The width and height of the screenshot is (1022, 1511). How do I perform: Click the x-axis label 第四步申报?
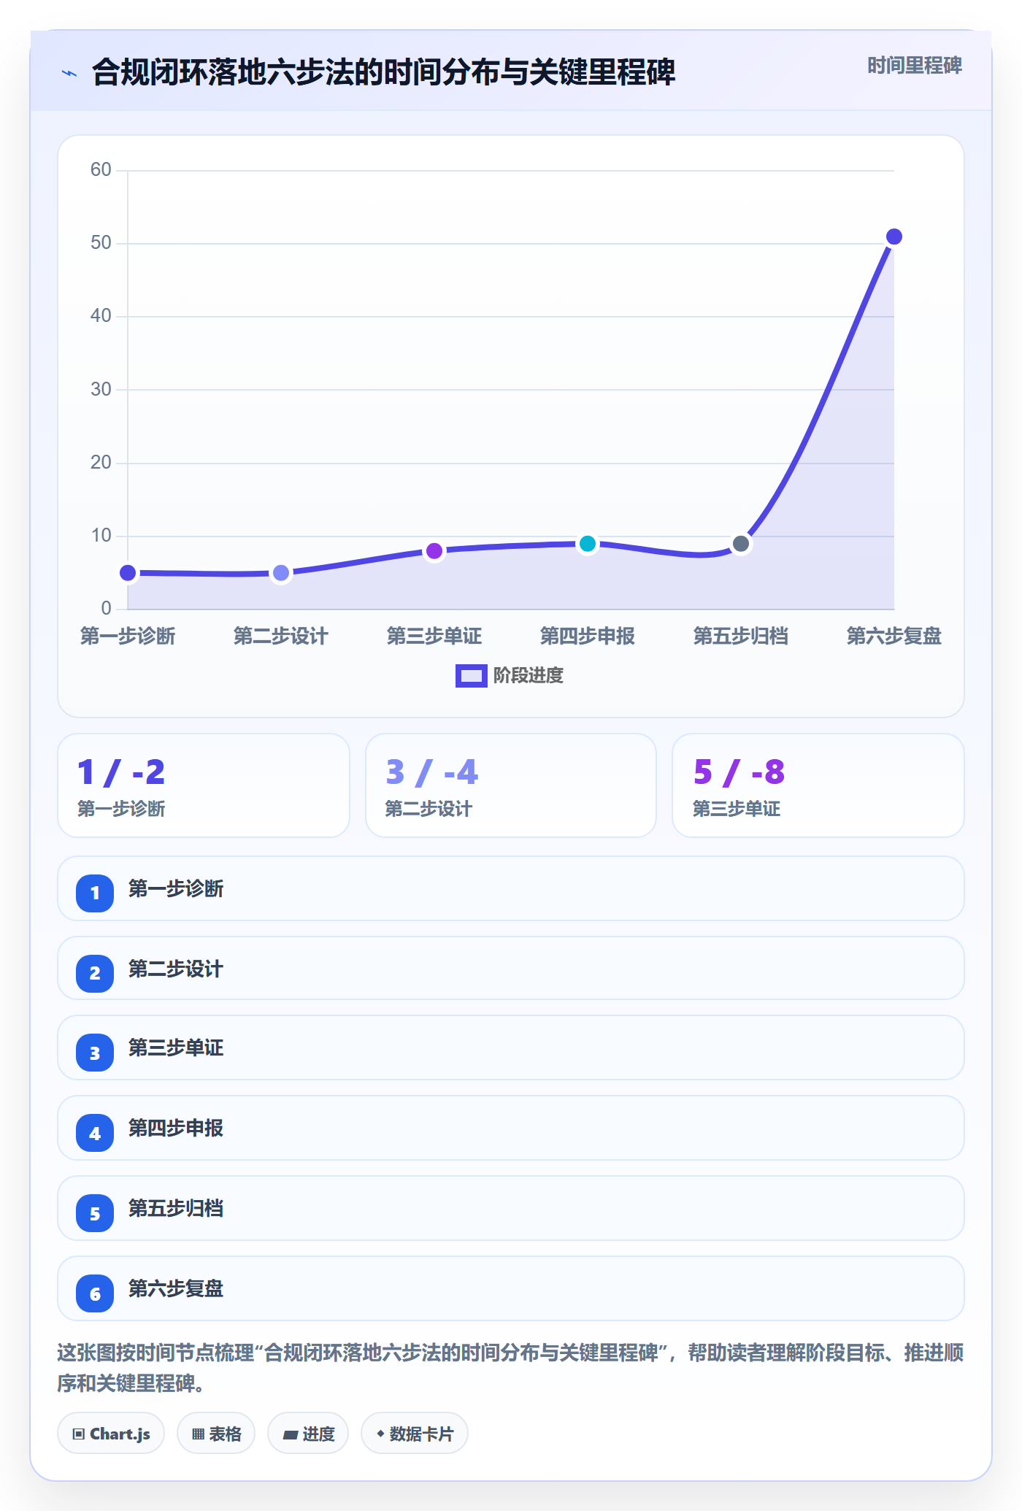pos(588,636)
